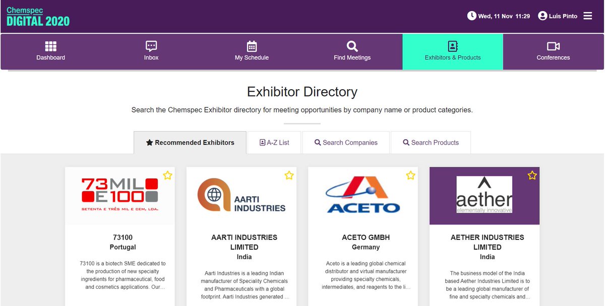Click the Inbox chat bubble icon
605x306 pixels.
click(151, 46)
